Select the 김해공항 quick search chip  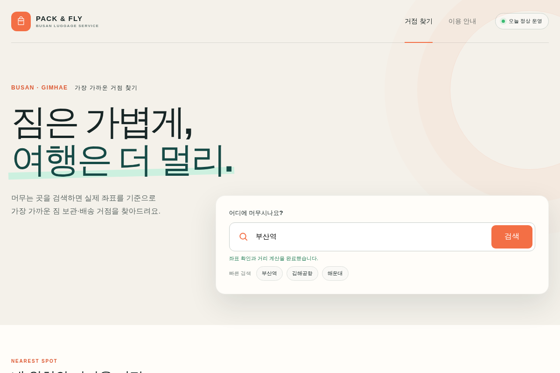[302, 274]
